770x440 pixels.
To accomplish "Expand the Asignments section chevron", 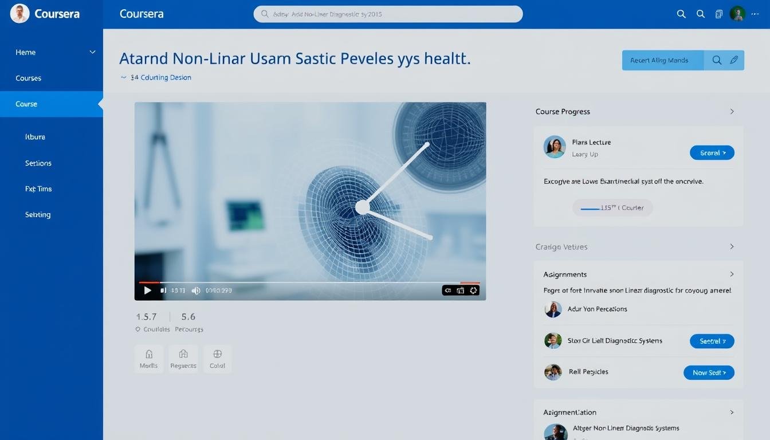I will [x=732, y=274].
